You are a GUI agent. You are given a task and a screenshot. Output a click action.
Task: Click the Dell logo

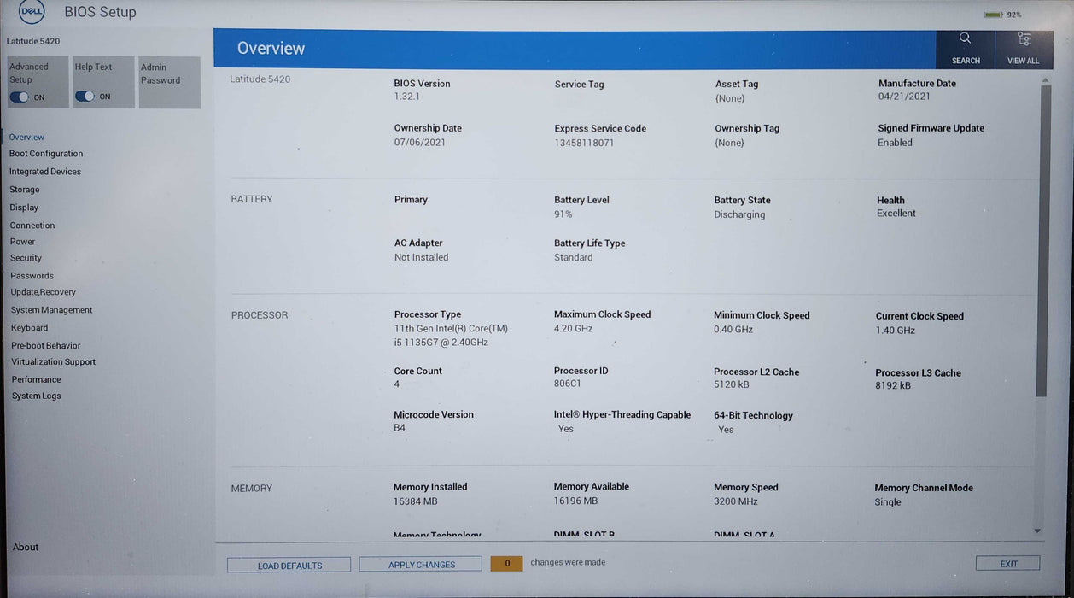(x=31, y=12)
